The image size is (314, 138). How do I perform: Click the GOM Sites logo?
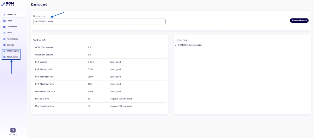(8, 4)
